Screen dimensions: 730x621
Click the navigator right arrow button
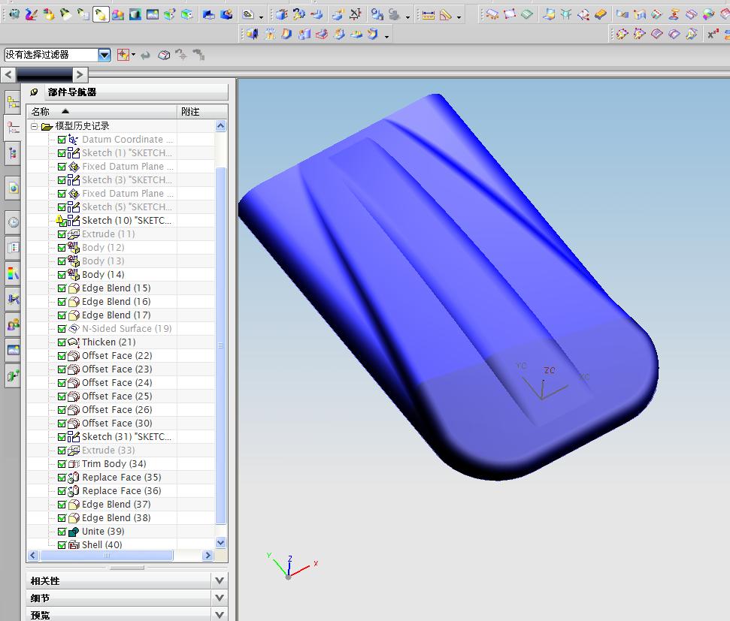[80, 74]
